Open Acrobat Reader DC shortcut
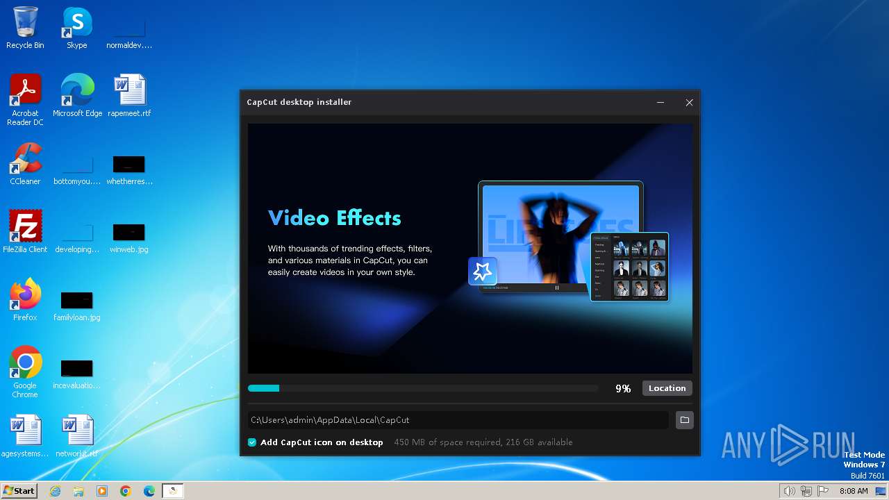 (x=25, y=99)
